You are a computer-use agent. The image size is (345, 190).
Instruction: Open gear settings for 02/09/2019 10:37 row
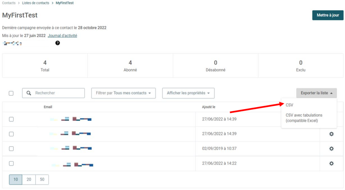click(332, 148)
